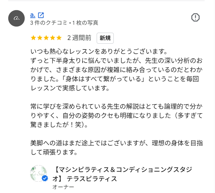Click the fifth gold rating star
The image size is (215, 193).
pos(59,38)
